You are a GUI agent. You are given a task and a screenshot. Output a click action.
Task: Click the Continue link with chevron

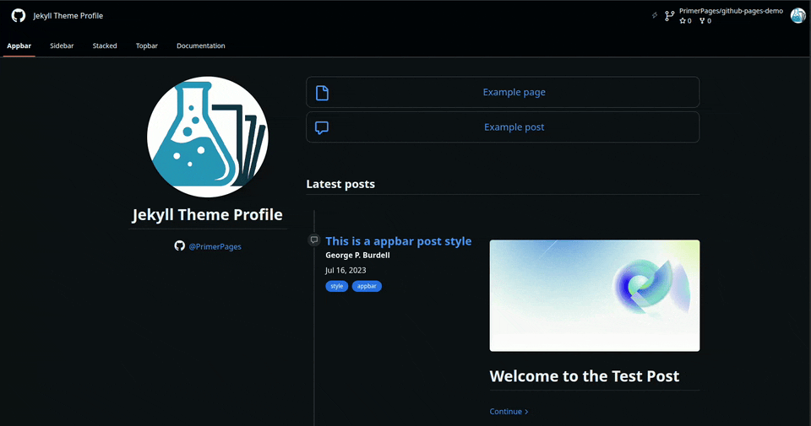(509, 412)
